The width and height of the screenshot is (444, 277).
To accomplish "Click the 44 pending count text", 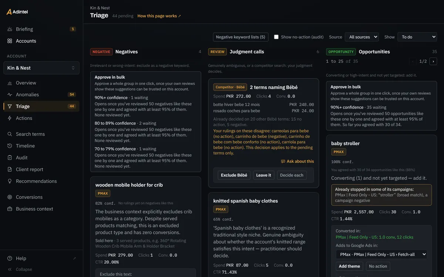I will click(x=123, y=16).
